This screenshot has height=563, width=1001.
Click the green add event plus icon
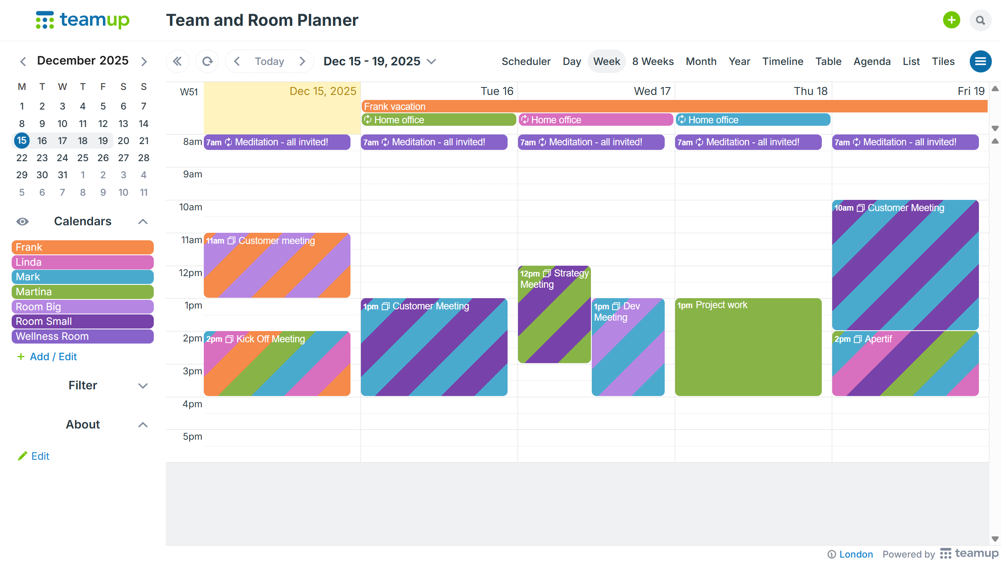(951, 20)
